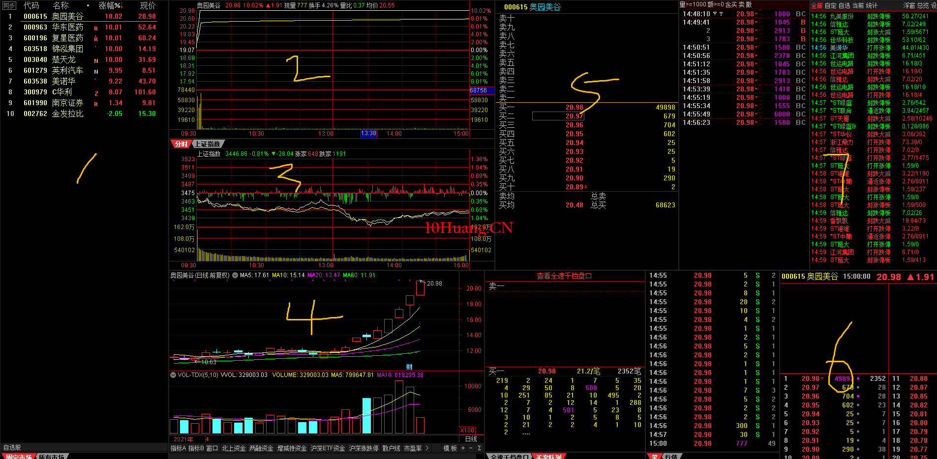937x459 pixels.
Task: Click the 同步 sync button
Action: click(x=9, y=5)
